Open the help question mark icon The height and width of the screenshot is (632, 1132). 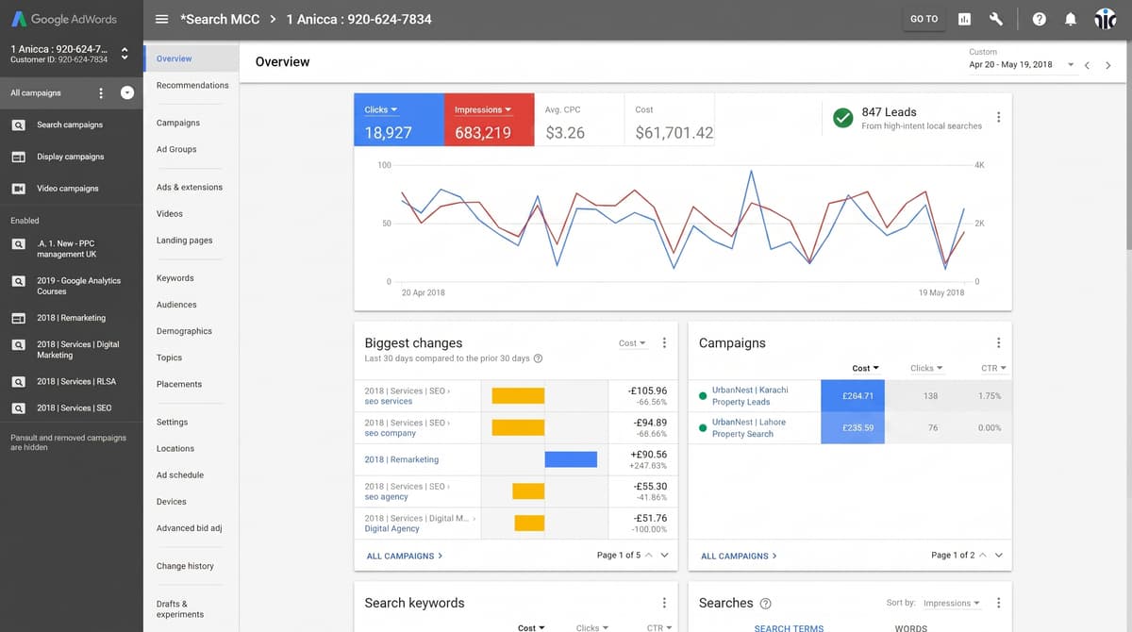[1039, 19]
